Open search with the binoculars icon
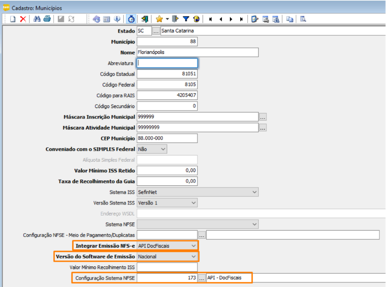This screenshot has height=287, width=386. pyautogui.click(x=37, y=19)
